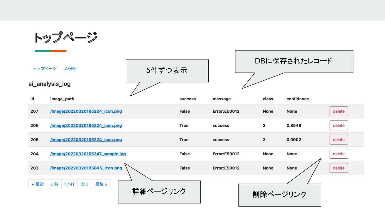Go to first page with « 最初
This screenshot has width=385, height=216.
click(38, 184)
